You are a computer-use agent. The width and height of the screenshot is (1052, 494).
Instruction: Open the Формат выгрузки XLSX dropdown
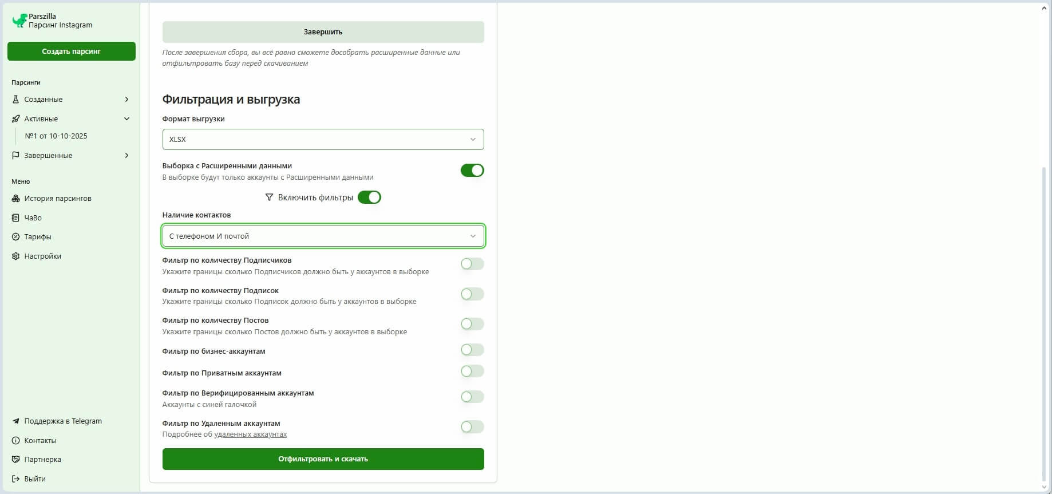323,140
